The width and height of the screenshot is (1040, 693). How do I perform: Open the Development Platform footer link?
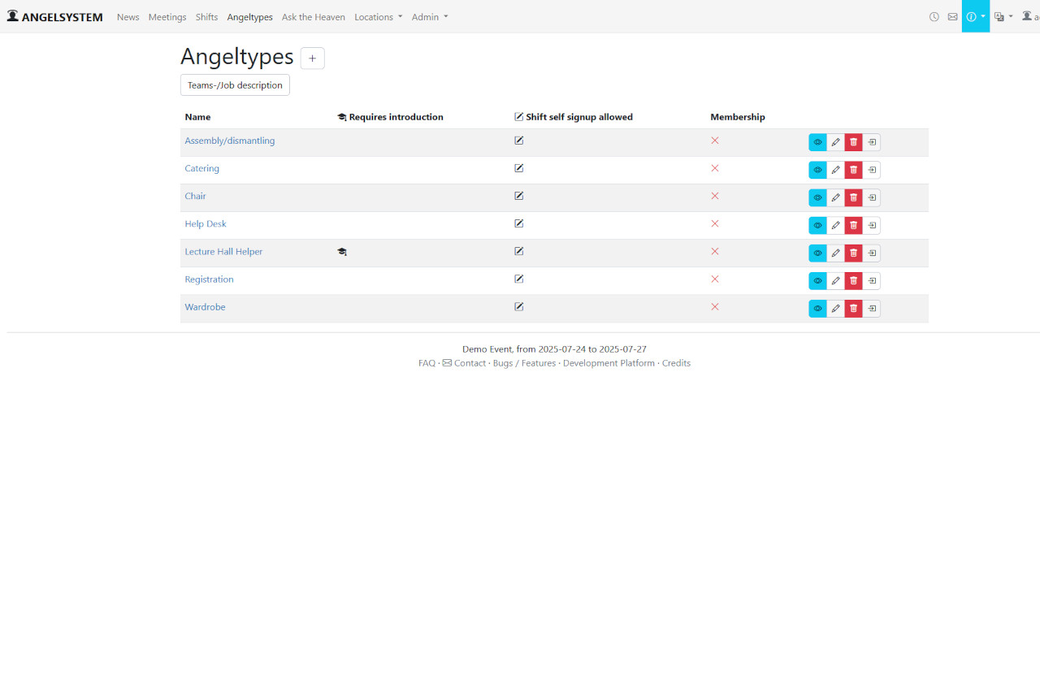609,363
